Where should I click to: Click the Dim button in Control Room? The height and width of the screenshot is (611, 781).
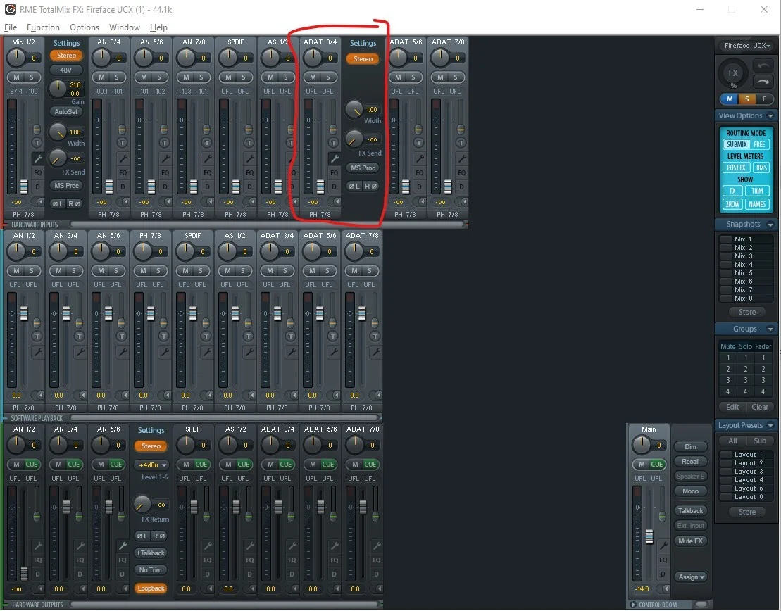point(690,447)
